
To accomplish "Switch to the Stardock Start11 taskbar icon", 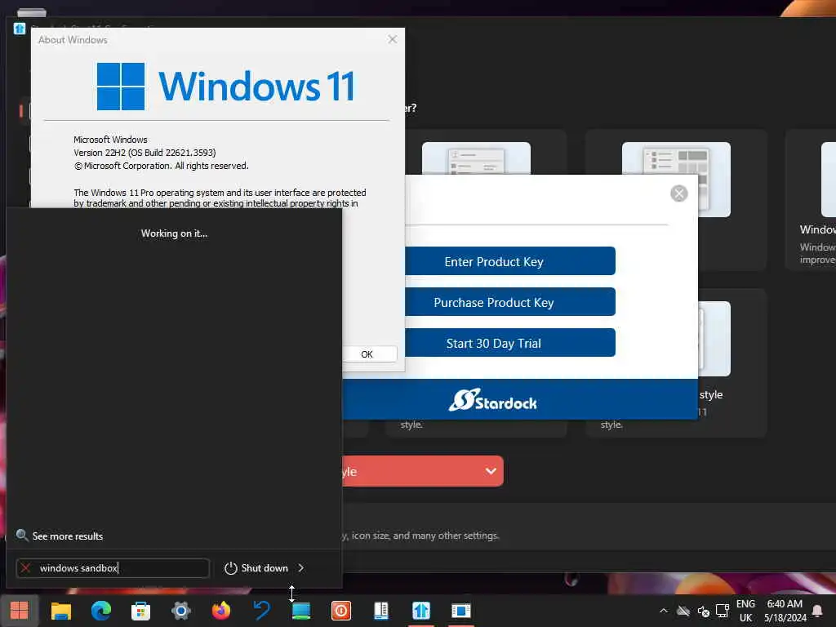I will 421,611.
